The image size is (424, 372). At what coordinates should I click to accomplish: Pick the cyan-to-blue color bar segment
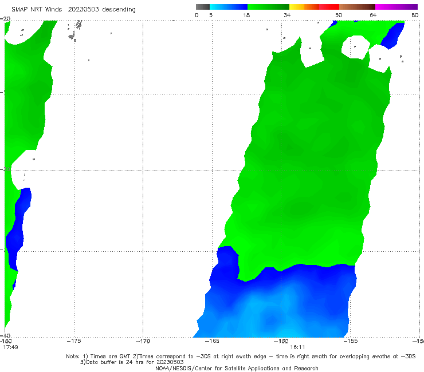click(x=229, y=7)
